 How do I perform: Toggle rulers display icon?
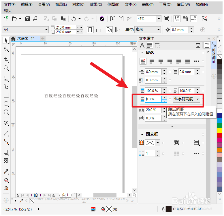pyautogui.click(x=177, y=19)
